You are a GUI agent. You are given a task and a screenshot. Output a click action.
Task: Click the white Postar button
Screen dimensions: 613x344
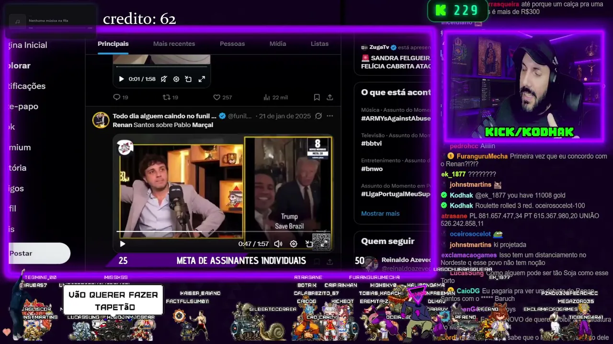point(39,253)
